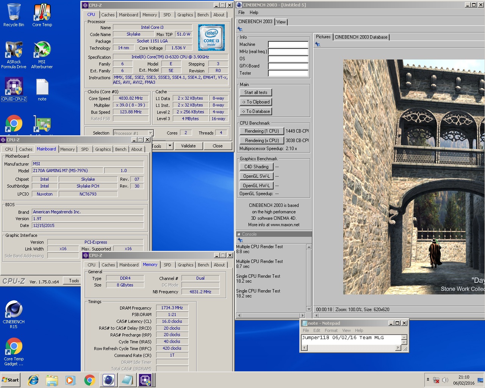Click Start all tests button

(256, 92)
